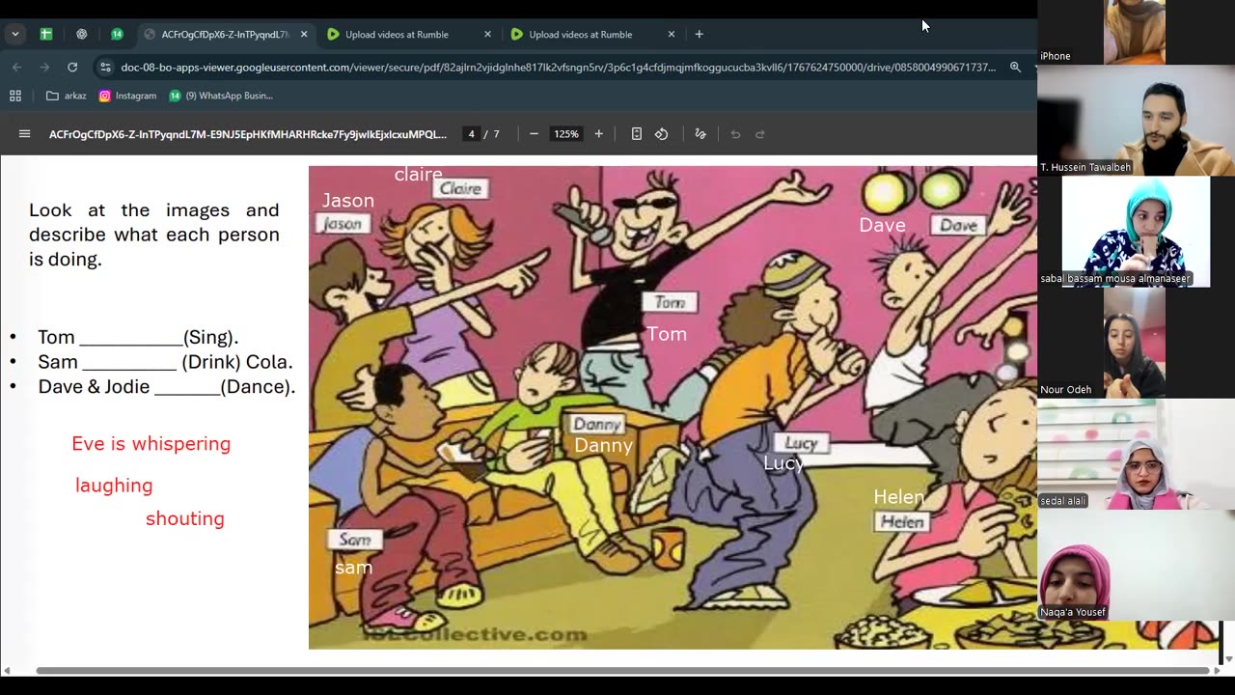
Task: Zoom in the PDF
Action: [599, 134]
